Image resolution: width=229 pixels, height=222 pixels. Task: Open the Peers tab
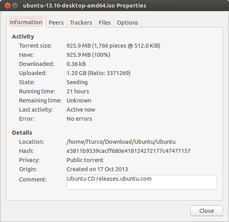tap(56, 23)
